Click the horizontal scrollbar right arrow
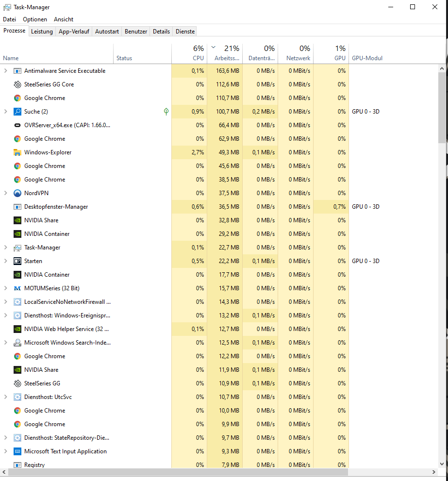Screen dimensions: 448x481 point(434,472)
